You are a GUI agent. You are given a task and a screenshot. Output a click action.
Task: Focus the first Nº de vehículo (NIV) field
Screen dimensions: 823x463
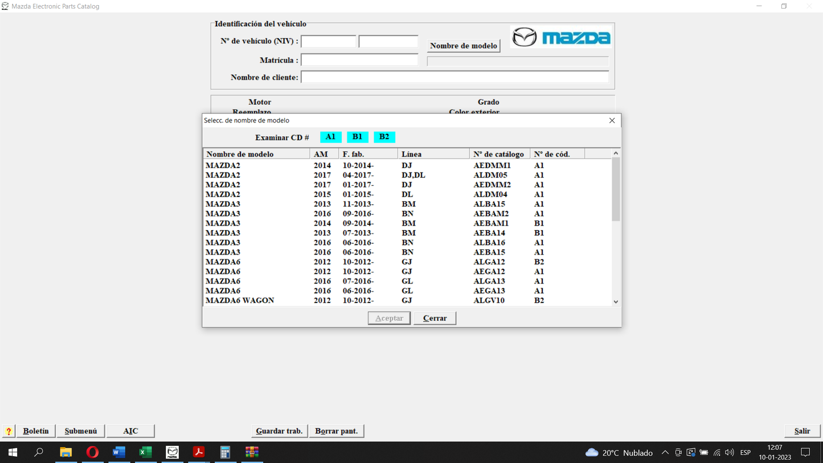pyautogui.click(x=329, y=41)
